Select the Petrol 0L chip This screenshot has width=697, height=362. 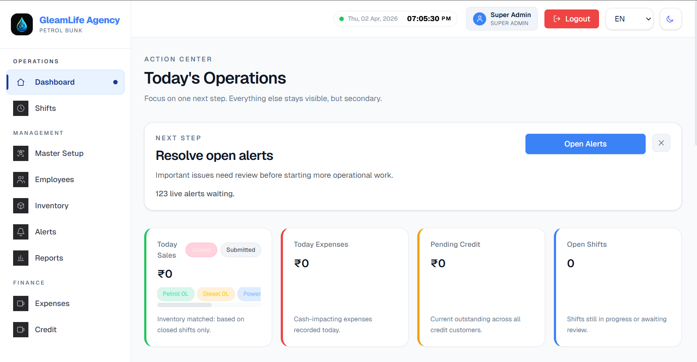[176, 294]
